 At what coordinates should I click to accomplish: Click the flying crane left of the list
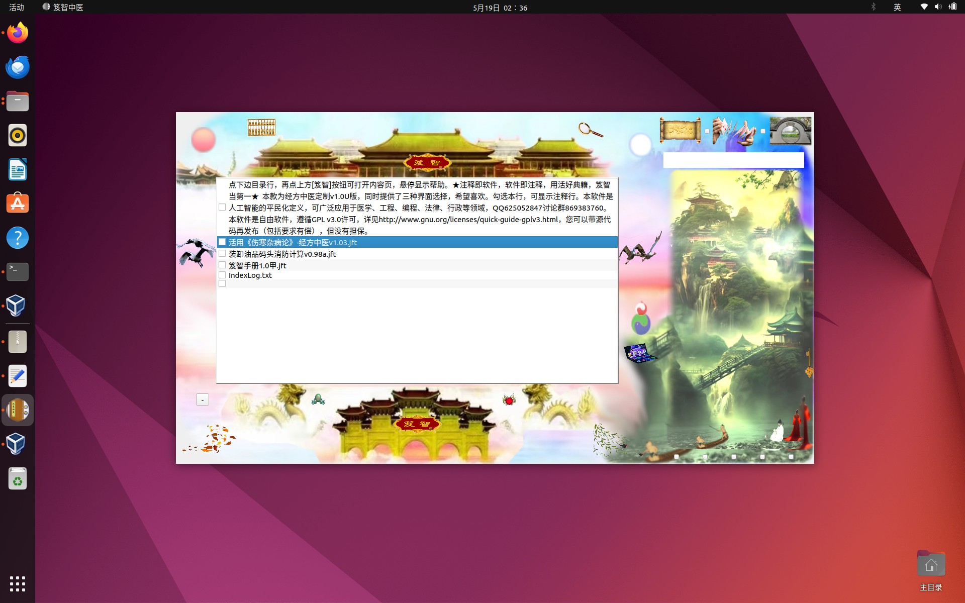pos(196,252)
